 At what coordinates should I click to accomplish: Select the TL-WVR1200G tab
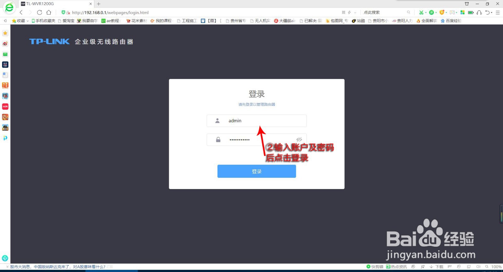(57, 4)
